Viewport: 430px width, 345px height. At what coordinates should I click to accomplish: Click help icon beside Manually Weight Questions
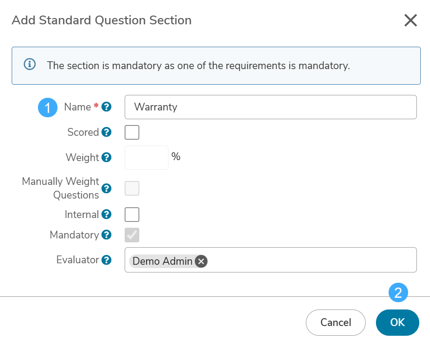click(106, 188)
